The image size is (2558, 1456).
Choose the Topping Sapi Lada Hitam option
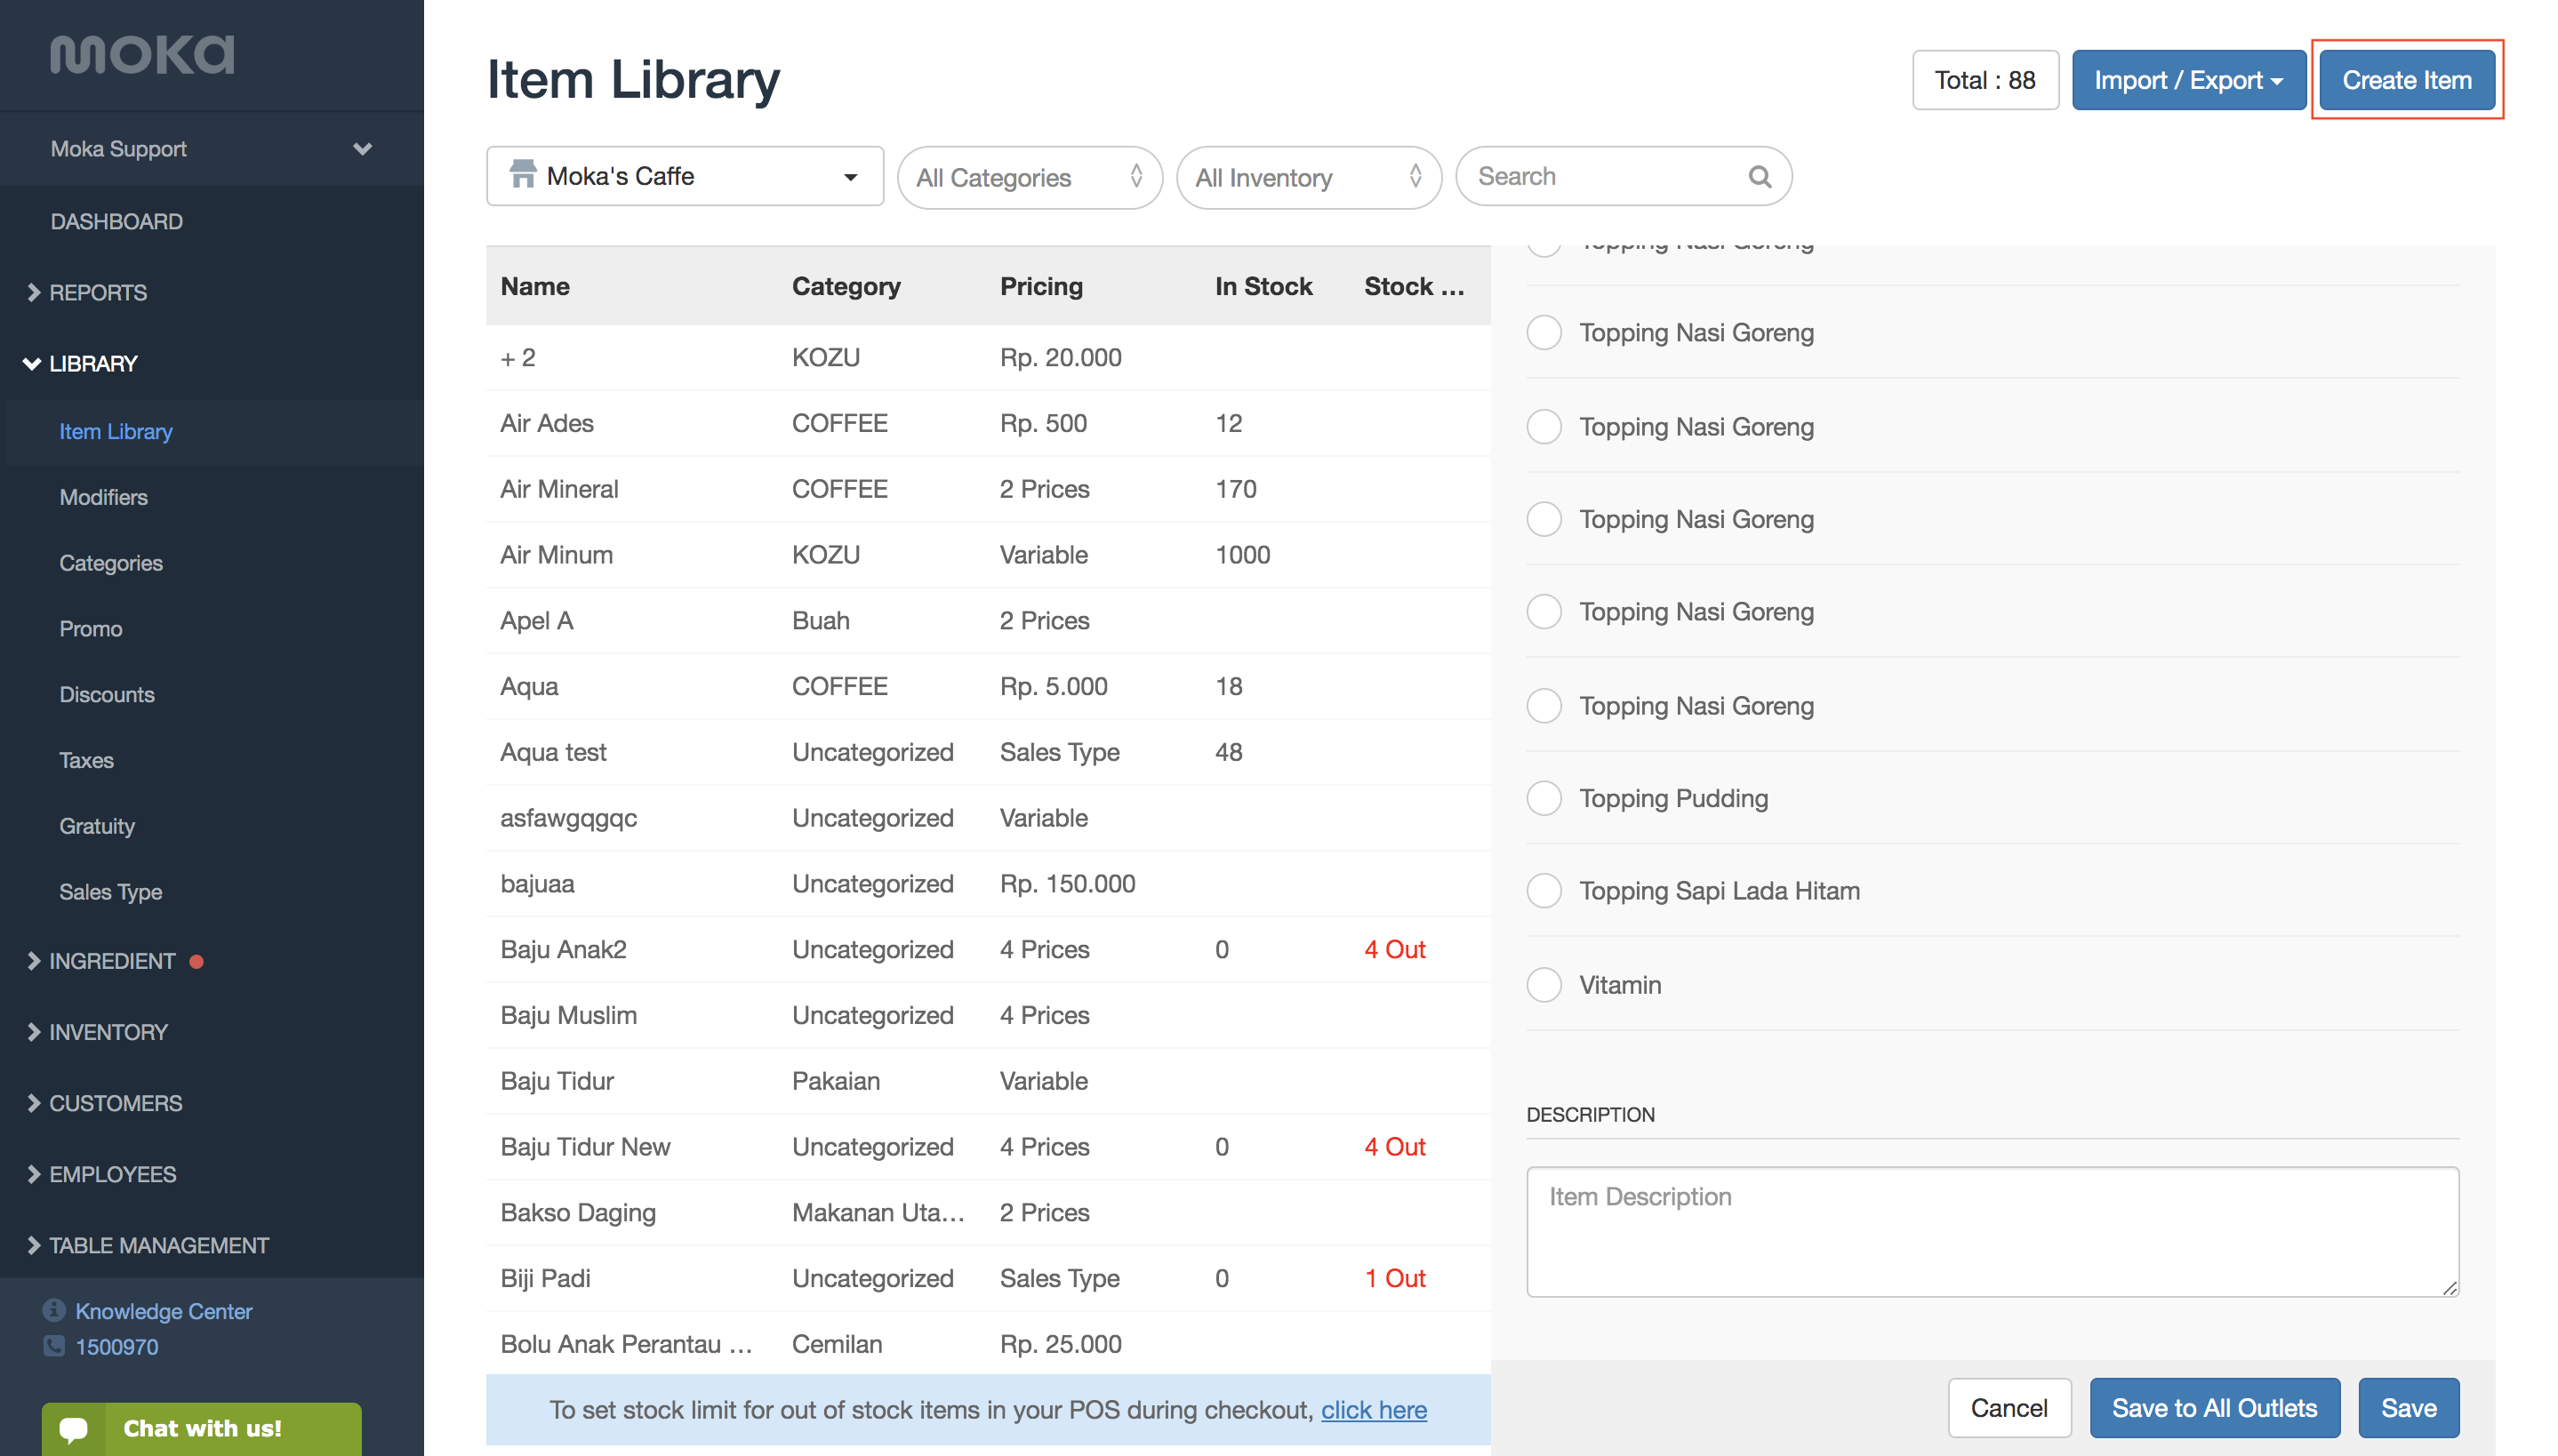[1544, 891]
